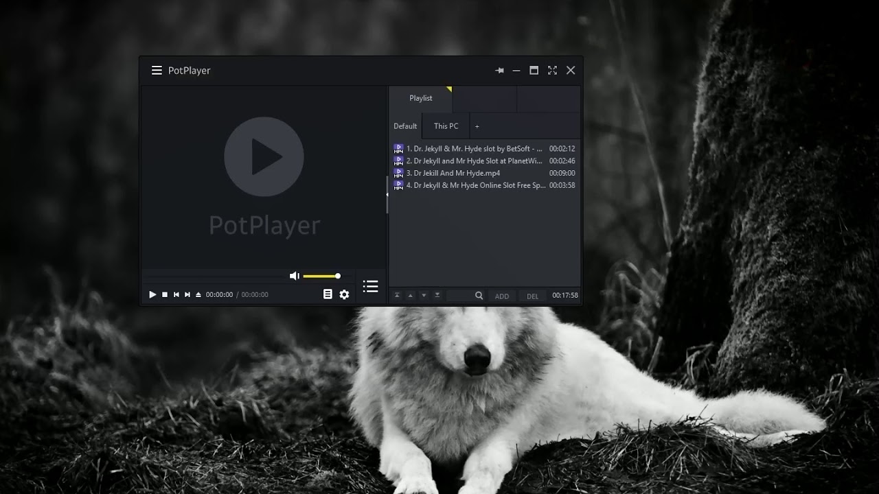Select the Playlist tab header

[420, 98]
